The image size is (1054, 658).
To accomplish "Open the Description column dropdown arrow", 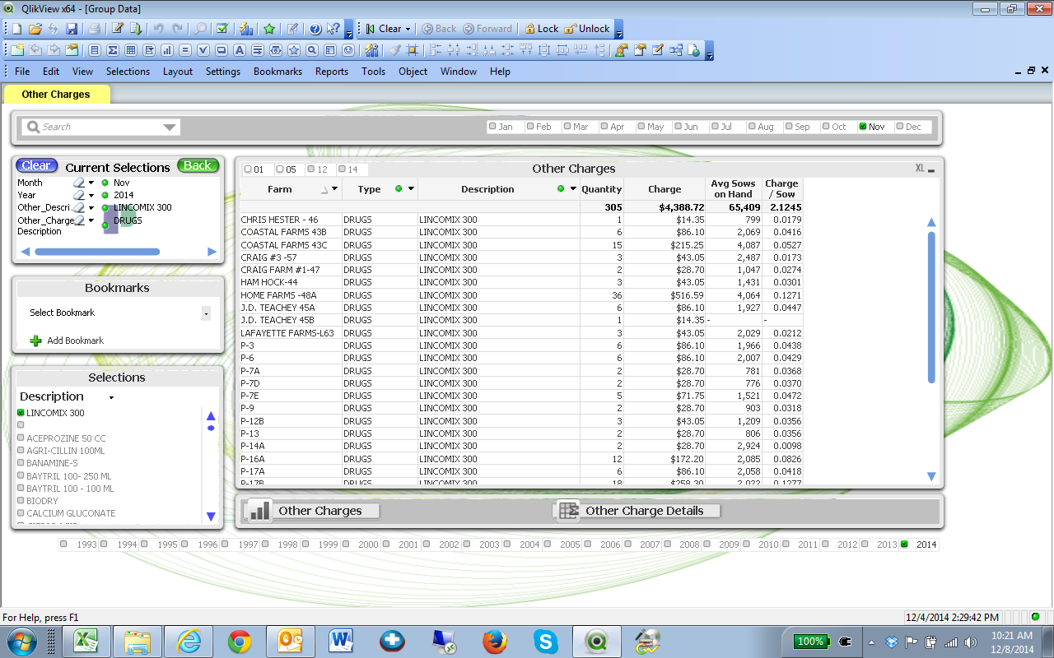I will click(x=573, y=189).
